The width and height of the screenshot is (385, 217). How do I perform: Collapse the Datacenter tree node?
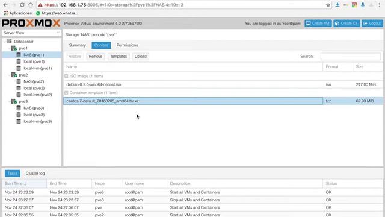[5, 42]
